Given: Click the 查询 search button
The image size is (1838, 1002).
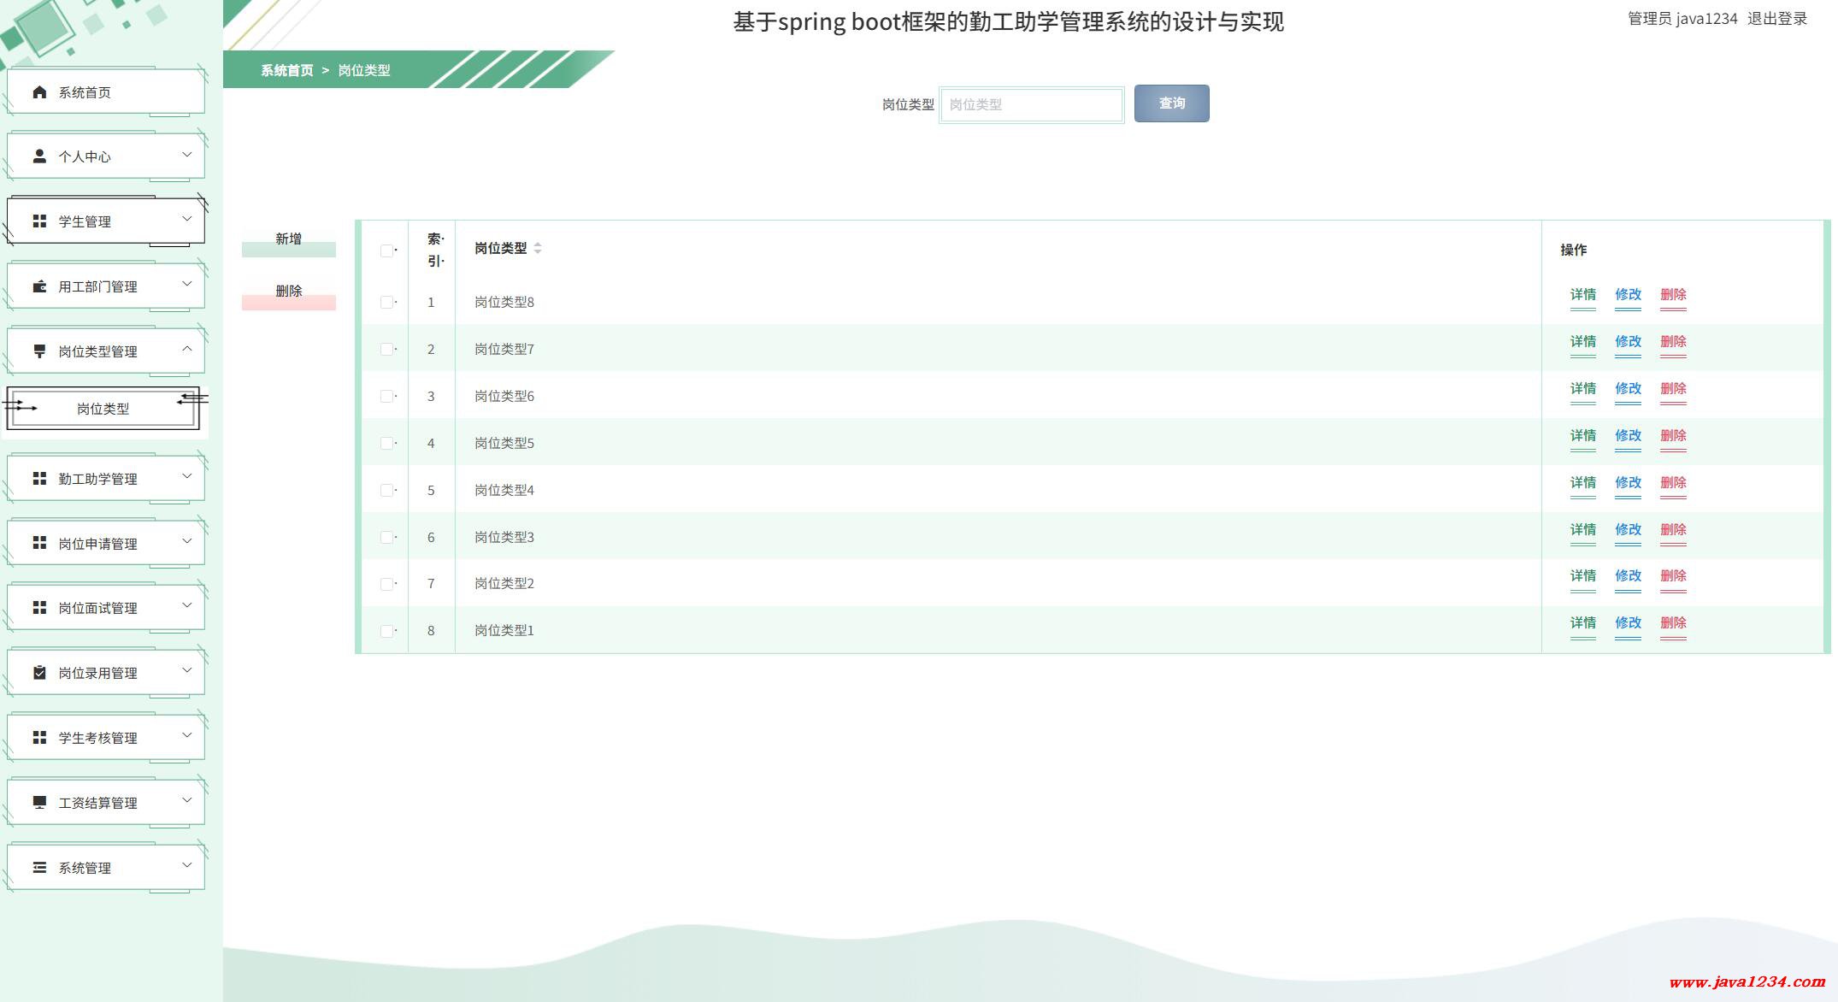Looking at the screenshot, I should pyautogui.click(x=1171, y=103).
